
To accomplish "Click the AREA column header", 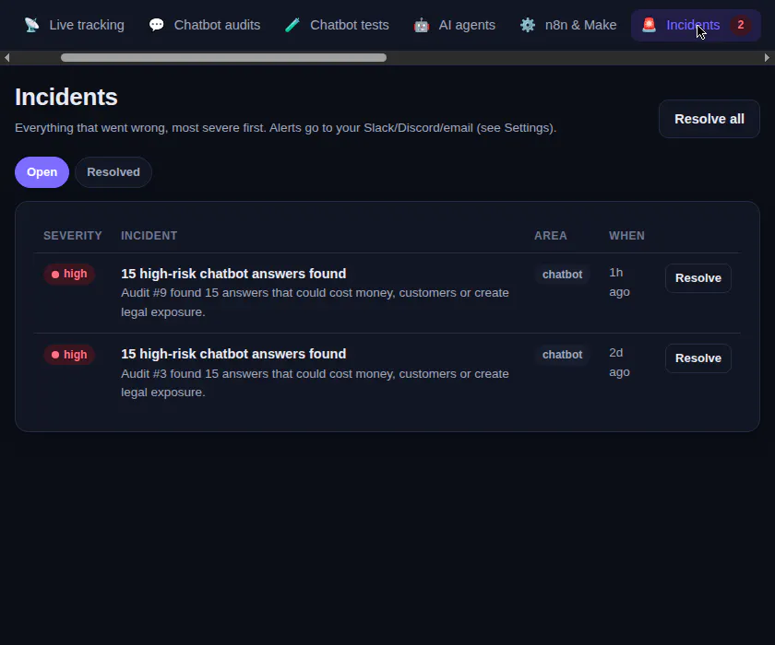I will [x=550, y=235].
